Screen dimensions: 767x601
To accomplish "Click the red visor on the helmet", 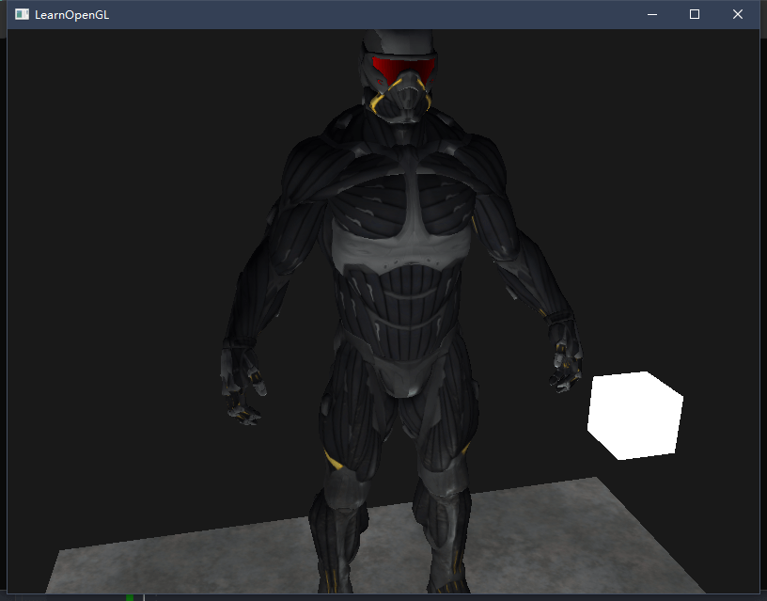I will [403, 69].
